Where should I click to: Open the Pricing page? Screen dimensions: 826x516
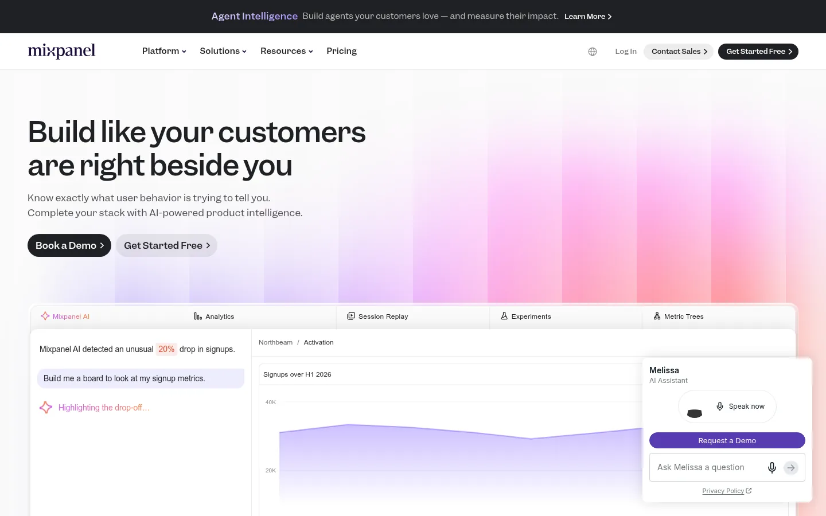tap(341, 51)
